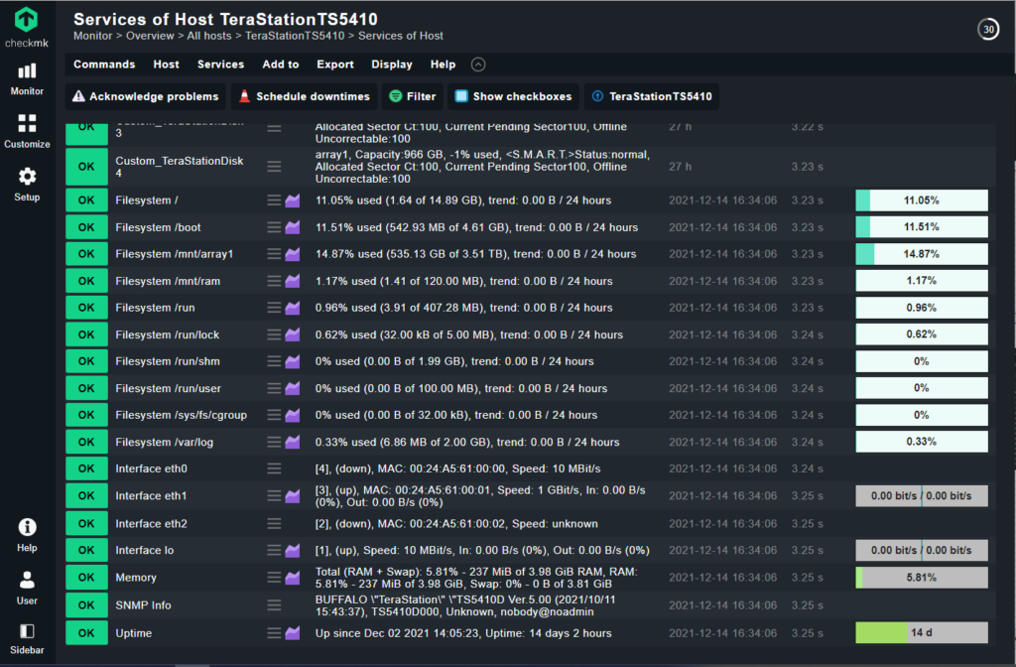The image size is (1016, 667).
Task: Go to TeraStationTS5410 host button
Action: click(x=651, y=96)
